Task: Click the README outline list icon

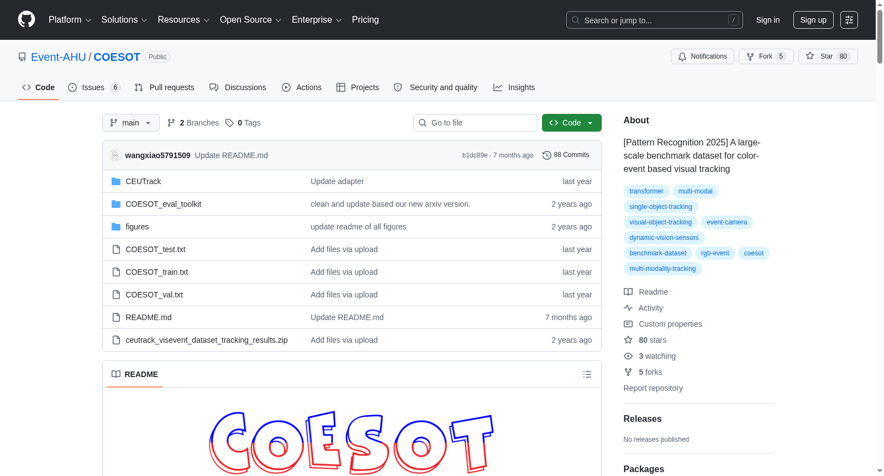Action: (587, 374)
